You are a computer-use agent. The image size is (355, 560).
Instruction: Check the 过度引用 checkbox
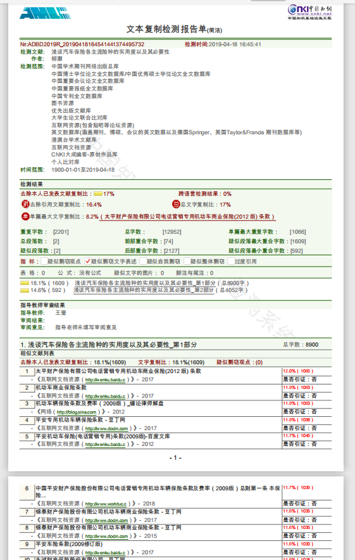pos(231,261)
